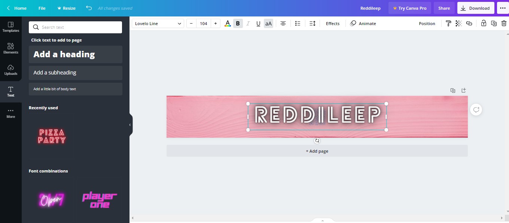The width and height of the screenshot is (509, 223).
Task: Open the Elements sidebar tab
Action: pos(10,48)
